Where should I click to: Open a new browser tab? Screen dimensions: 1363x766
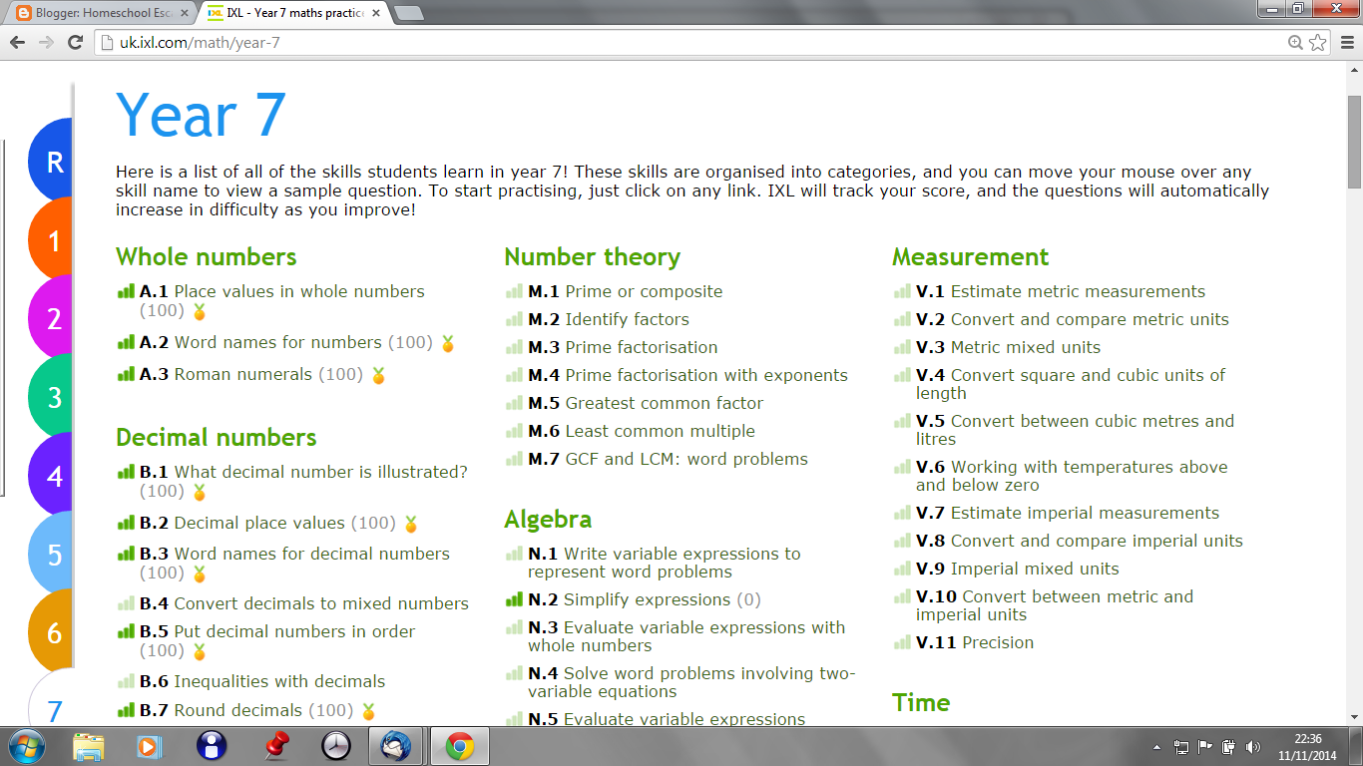[x=409, y=13]
